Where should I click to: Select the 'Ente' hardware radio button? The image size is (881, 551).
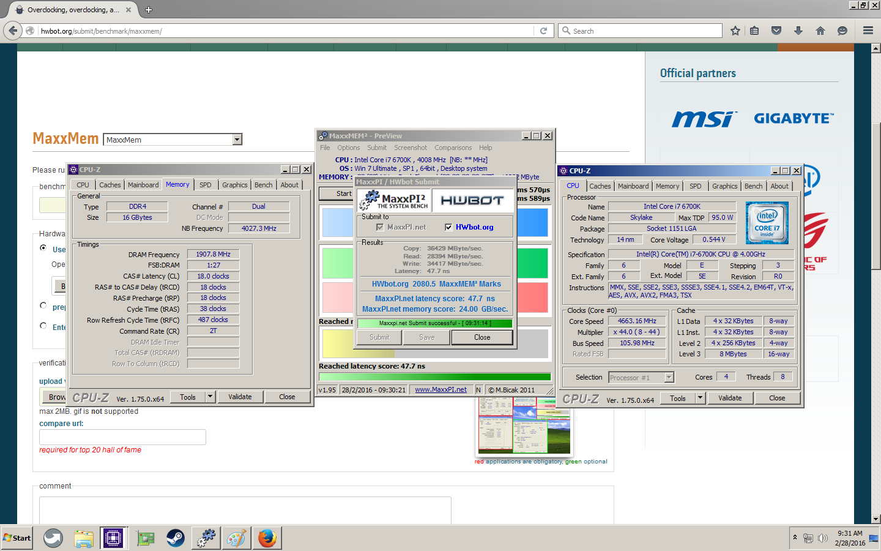coord(43,326)
